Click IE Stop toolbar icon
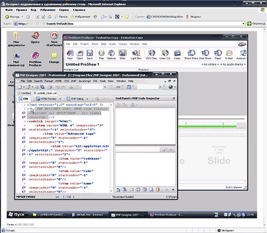Viewport: 267px width, 233px height. tap(37, 17)
